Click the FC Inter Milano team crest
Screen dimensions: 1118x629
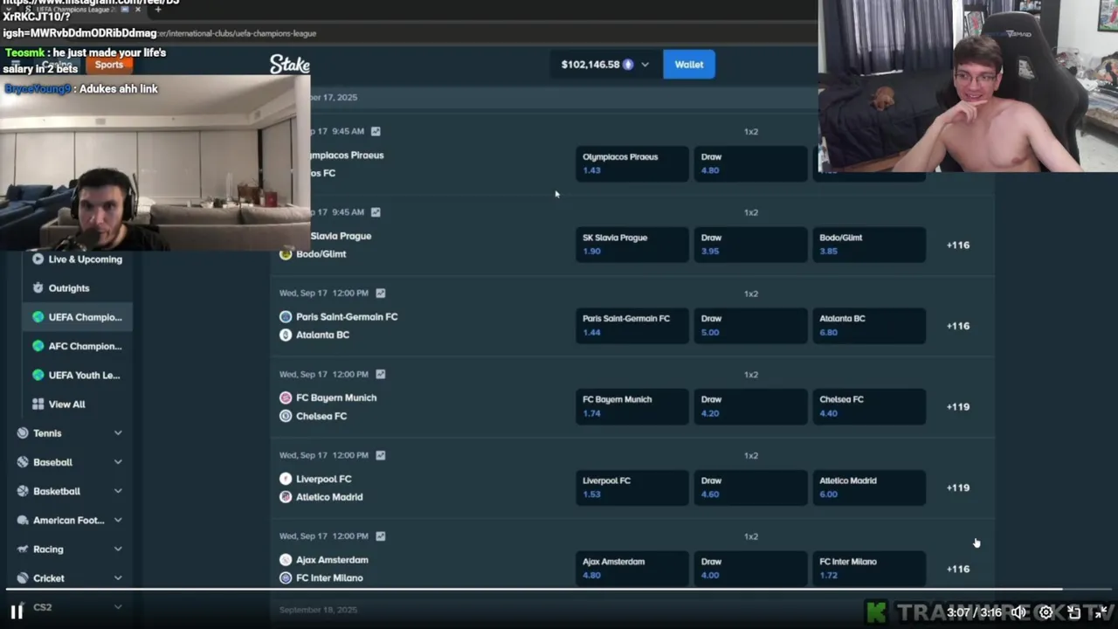click(286, 578)
